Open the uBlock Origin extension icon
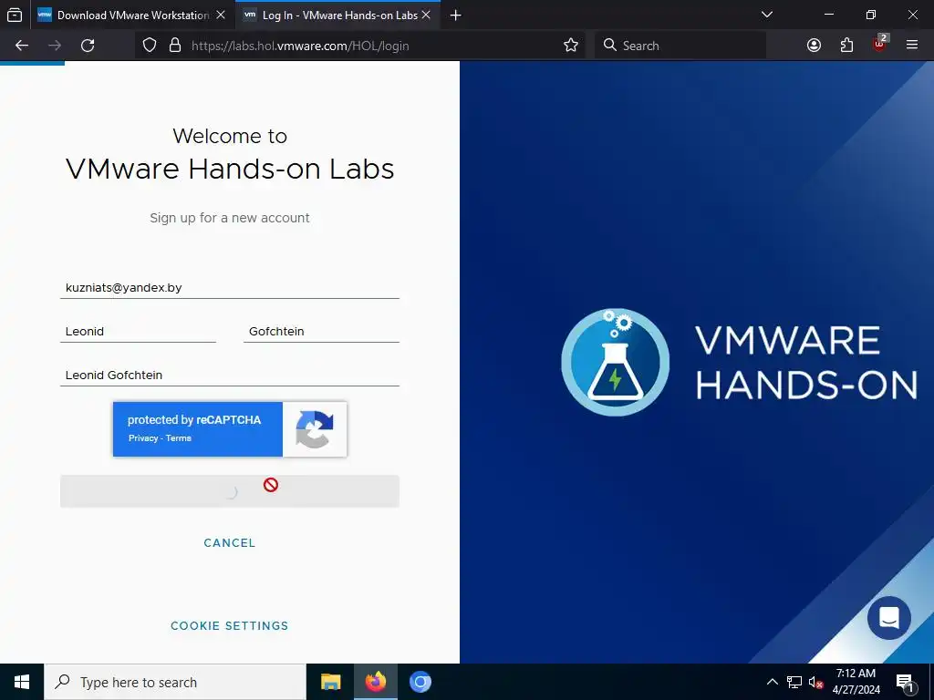The width and height of the screenshot is (934, 700). (x=880, y=44)
